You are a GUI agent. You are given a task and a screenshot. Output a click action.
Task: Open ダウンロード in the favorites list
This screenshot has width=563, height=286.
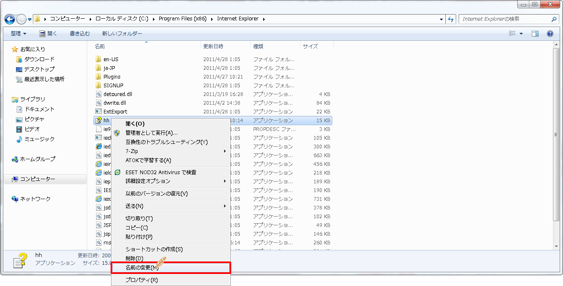coord(39,59)
